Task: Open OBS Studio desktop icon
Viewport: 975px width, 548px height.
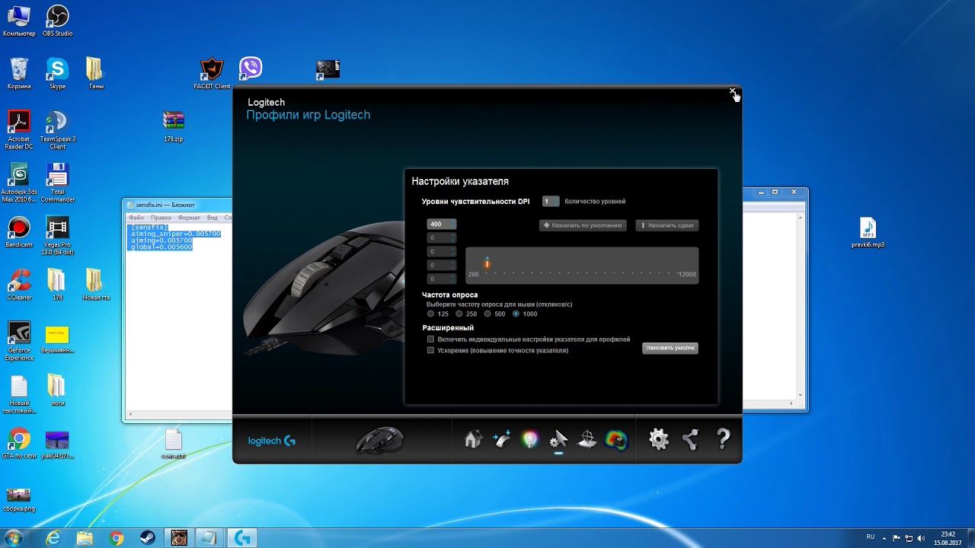Action: pos(58,21)
